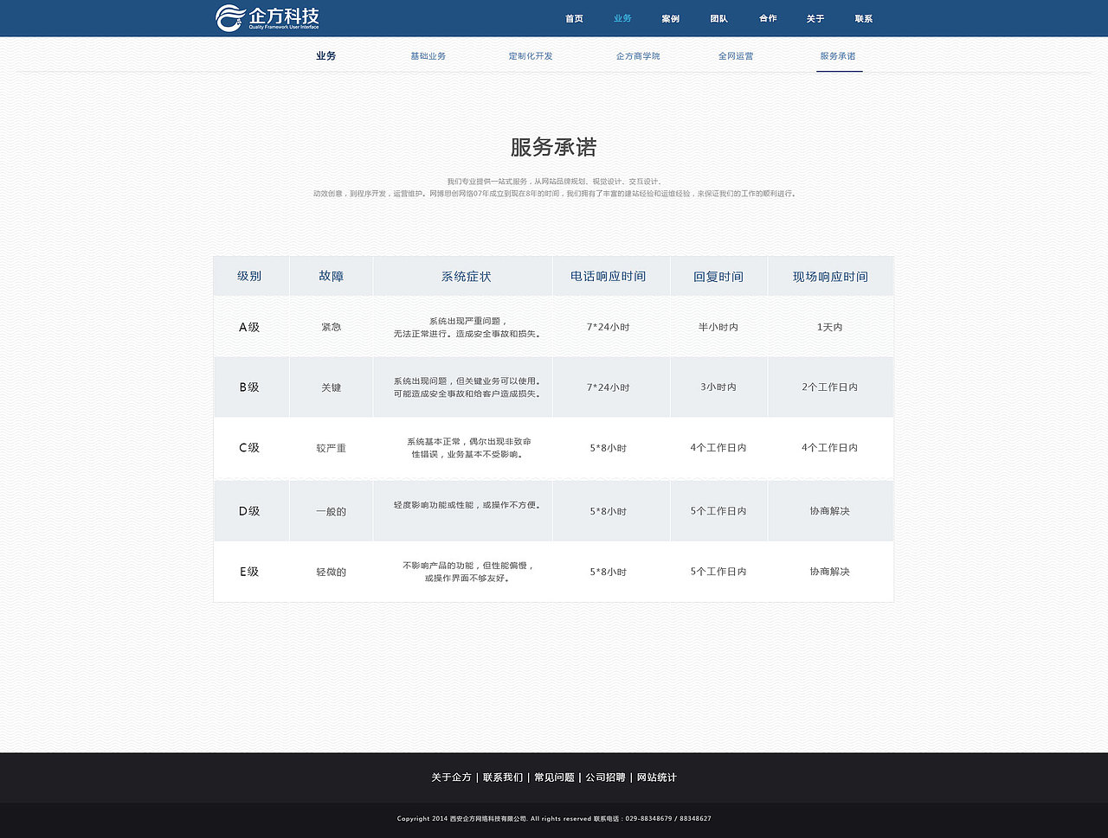This screenshot has width=1108, height=838.
Task: Switch to the 定制化开发 sub-tab
Action: tap(531, 56)
